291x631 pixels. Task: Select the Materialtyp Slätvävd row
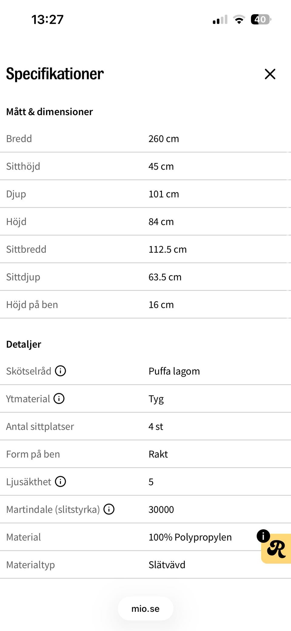point(145,565)
